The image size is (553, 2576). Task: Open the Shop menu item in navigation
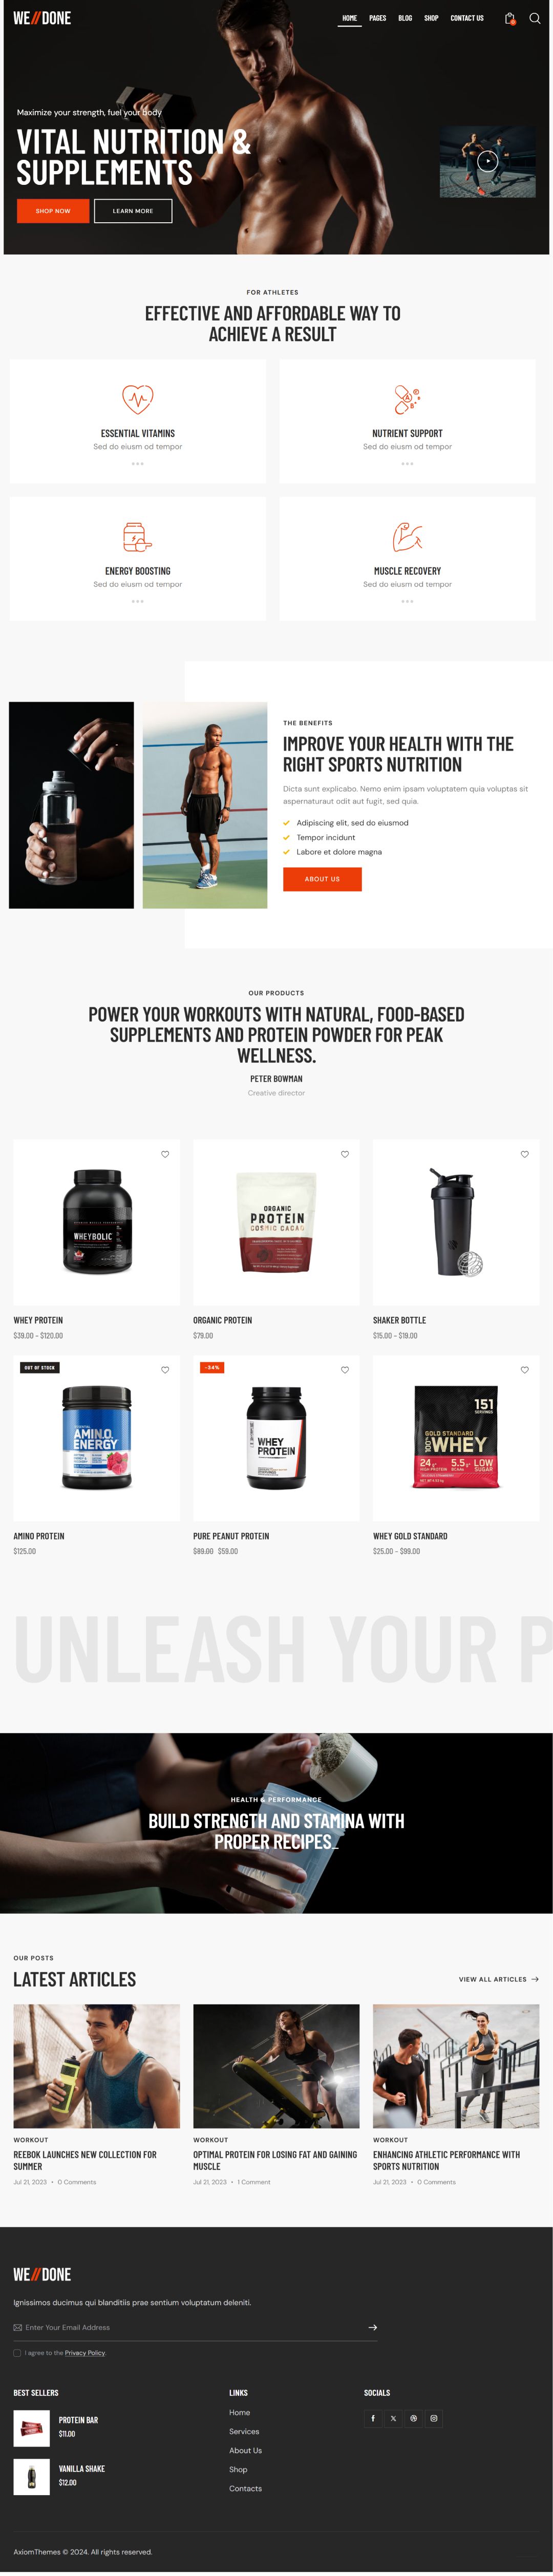431,18
